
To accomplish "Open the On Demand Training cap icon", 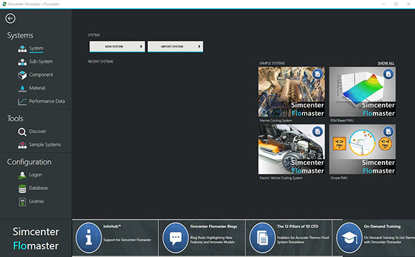I will [349, 238].
